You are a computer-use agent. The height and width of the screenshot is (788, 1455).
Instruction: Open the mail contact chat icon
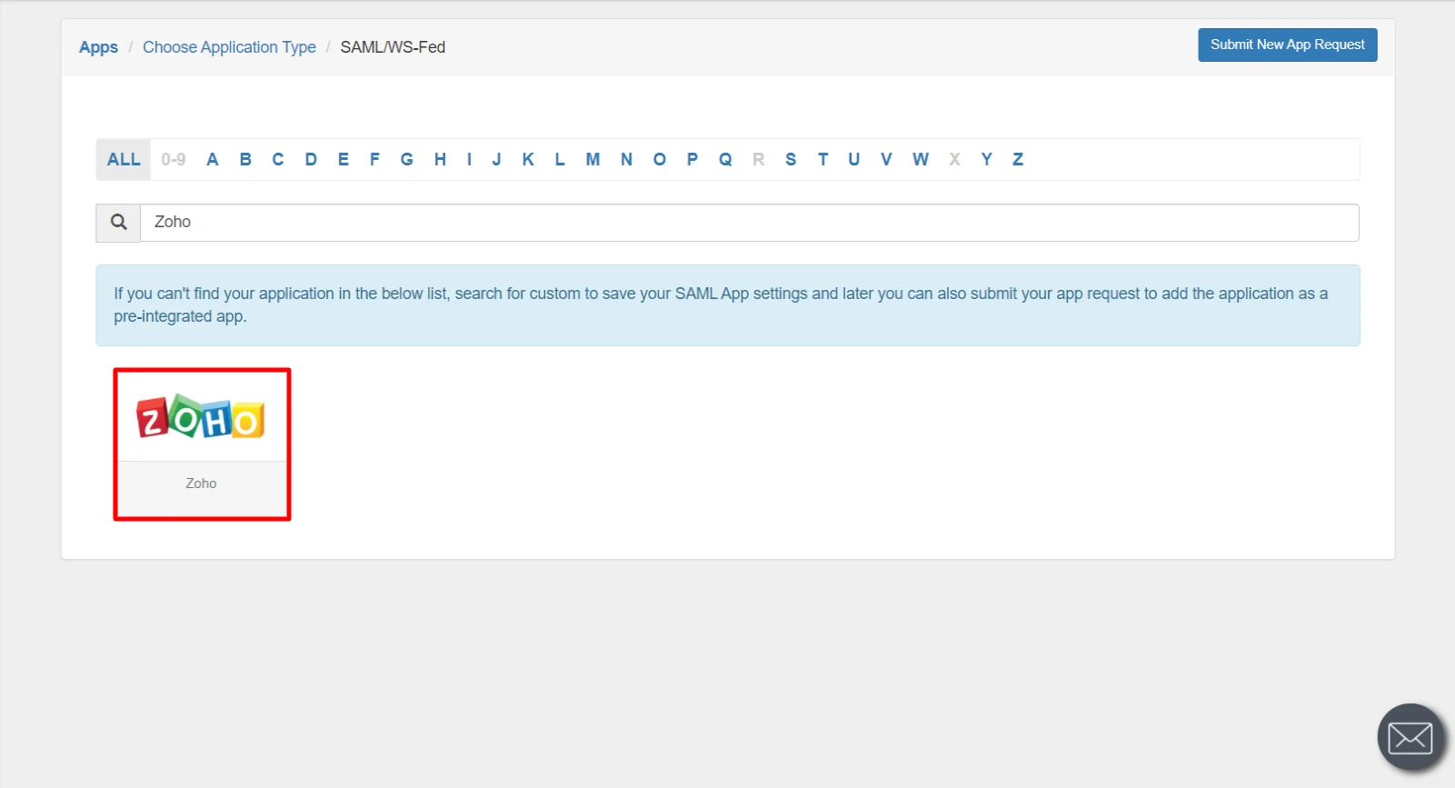coord(1410,737)
